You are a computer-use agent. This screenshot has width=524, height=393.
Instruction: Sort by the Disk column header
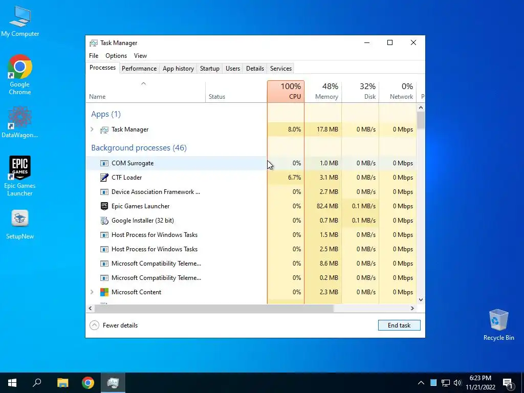click(x=360, y=92)
